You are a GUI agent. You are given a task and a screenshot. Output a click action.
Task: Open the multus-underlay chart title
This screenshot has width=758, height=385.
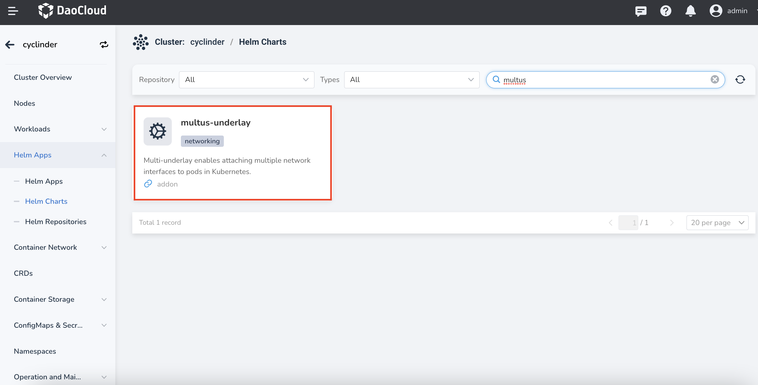click(216, 122)
